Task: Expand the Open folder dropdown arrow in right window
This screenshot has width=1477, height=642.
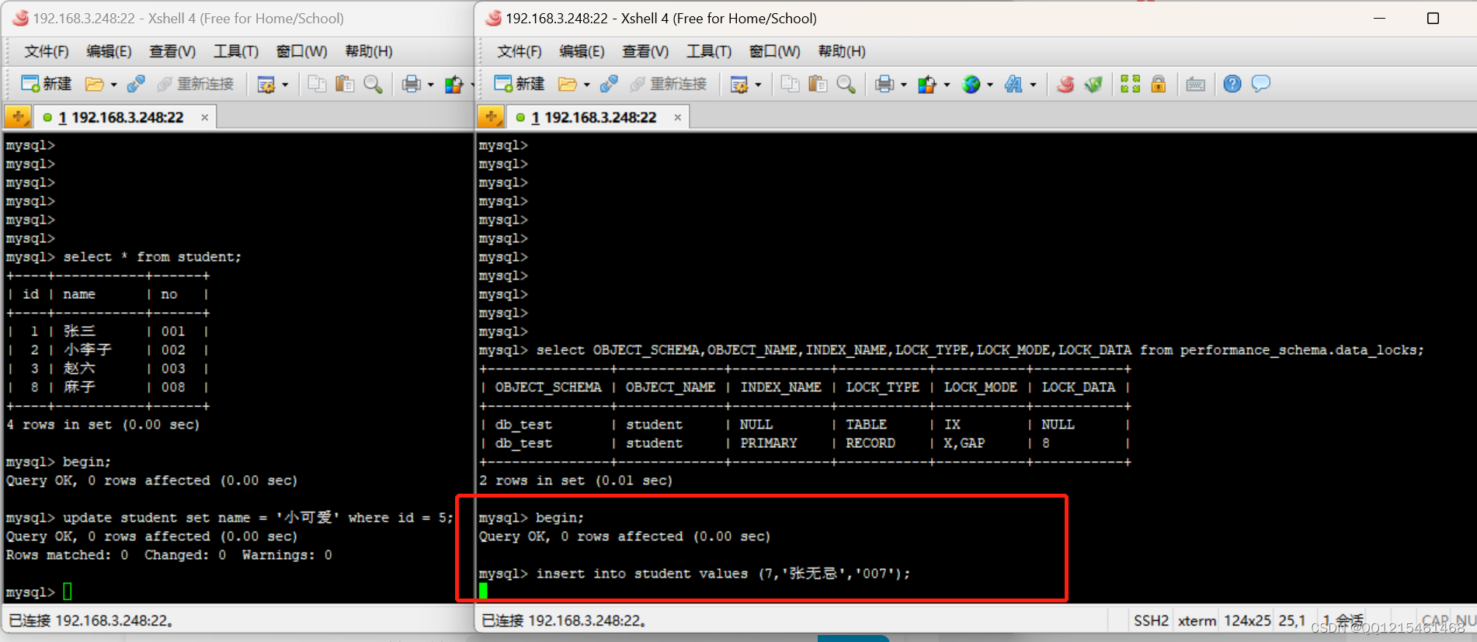Action: click(x=586, y=85)
